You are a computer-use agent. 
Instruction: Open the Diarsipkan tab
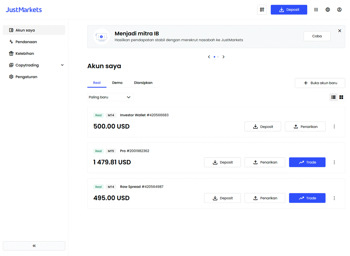pos(143,83)
